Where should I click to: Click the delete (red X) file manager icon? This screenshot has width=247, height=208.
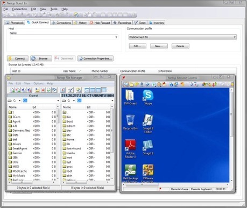pyautogui.click(x=43, y=90)
